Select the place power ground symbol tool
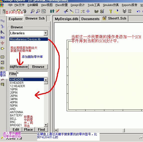The width and height of the screenshot is (143, 142). click(2, 43)
